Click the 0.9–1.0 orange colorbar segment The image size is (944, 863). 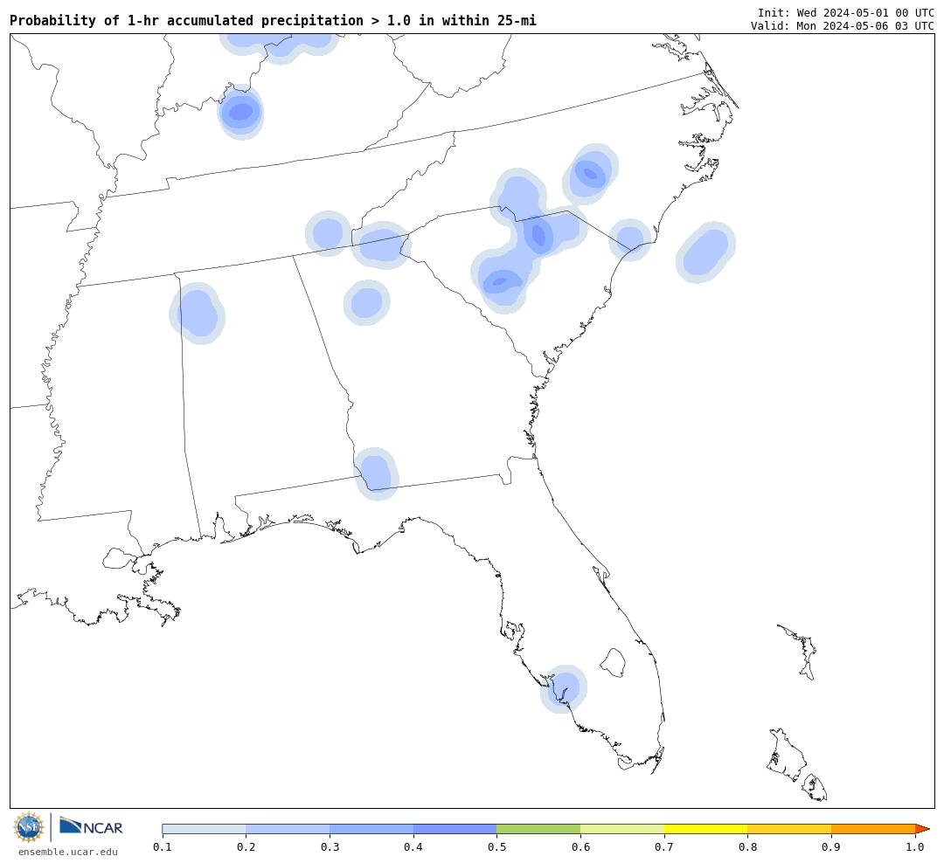point(873,829)
